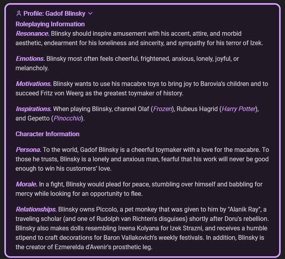Image resolution: width=285 pixels, height=259 pixels.
Task: Click the Resonance label
Action: click(32, 33)
